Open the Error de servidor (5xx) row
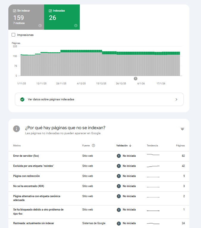 (26, 156)
